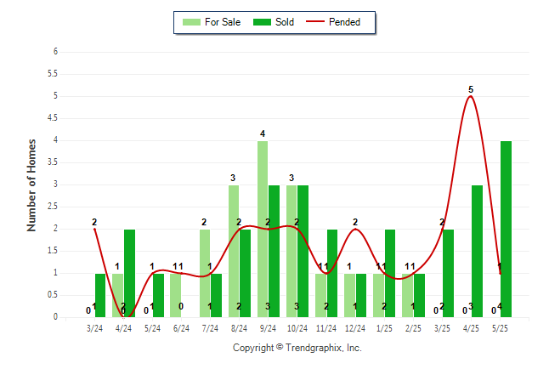The image size is (549, 369).
Task: Click the 12/24 x-axis label
Action: tap(355, 328)
